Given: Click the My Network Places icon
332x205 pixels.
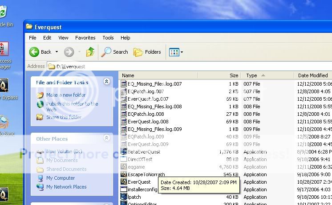Looking at the screenshot, I should click(x=40, y=187).
